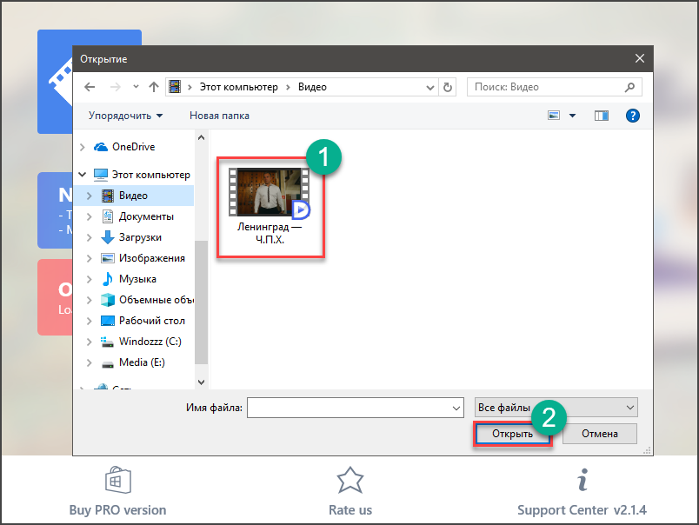Select 'Объемные объекты' in the tree
This screenshot has height=525, width=699.
click(x=156, y=300)
